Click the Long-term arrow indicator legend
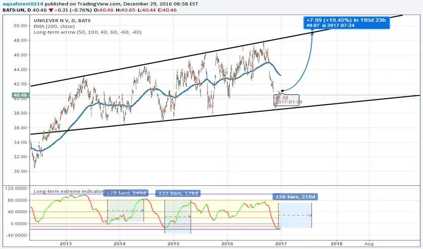Screen dimensions: 423x249 click(x=88, y=32)
